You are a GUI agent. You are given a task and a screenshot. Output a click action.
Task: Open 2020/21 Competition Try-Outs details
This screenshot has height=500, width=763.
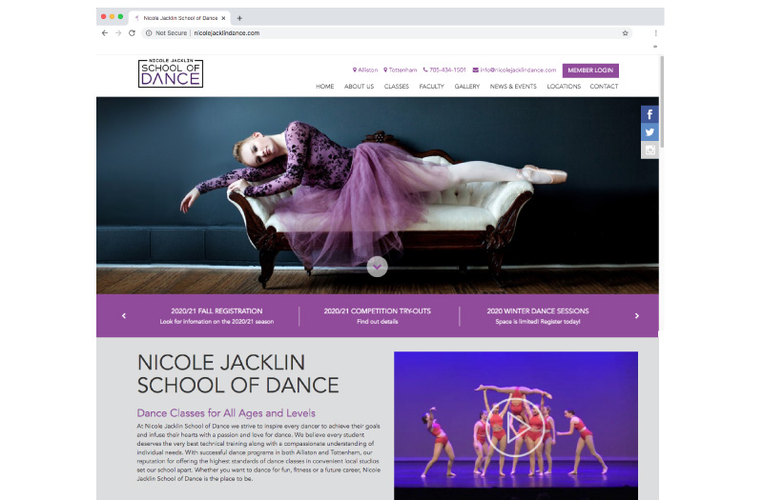point(377,315)
